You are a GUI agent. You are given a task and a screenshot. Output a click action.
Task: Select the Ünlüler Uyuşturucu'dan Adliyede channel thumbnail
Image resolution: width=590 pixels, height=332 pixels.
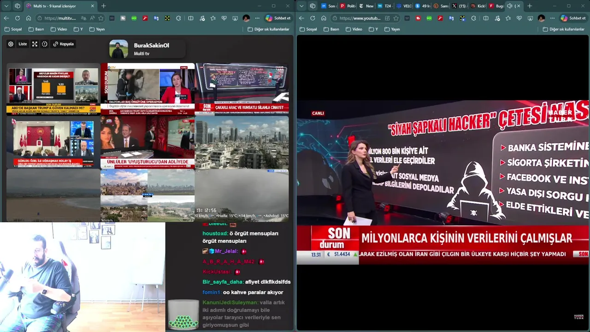click(x=147, y=142)
